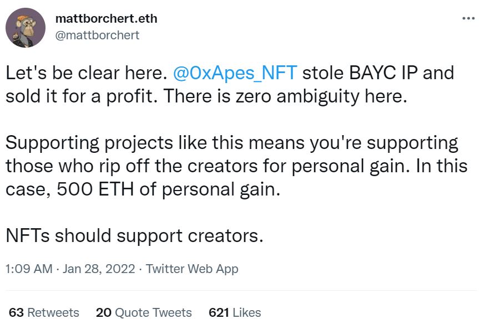Click the @mattborchert handle
The width and height of the screenshot is (485, 324).
(97, 35)
